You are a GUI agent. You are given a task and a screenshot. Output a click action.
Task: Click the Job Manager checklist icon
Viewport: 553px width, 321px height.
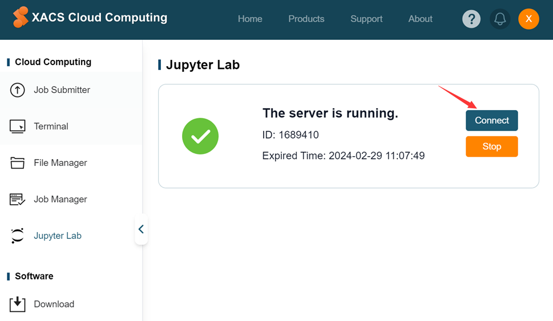(17, 200)
